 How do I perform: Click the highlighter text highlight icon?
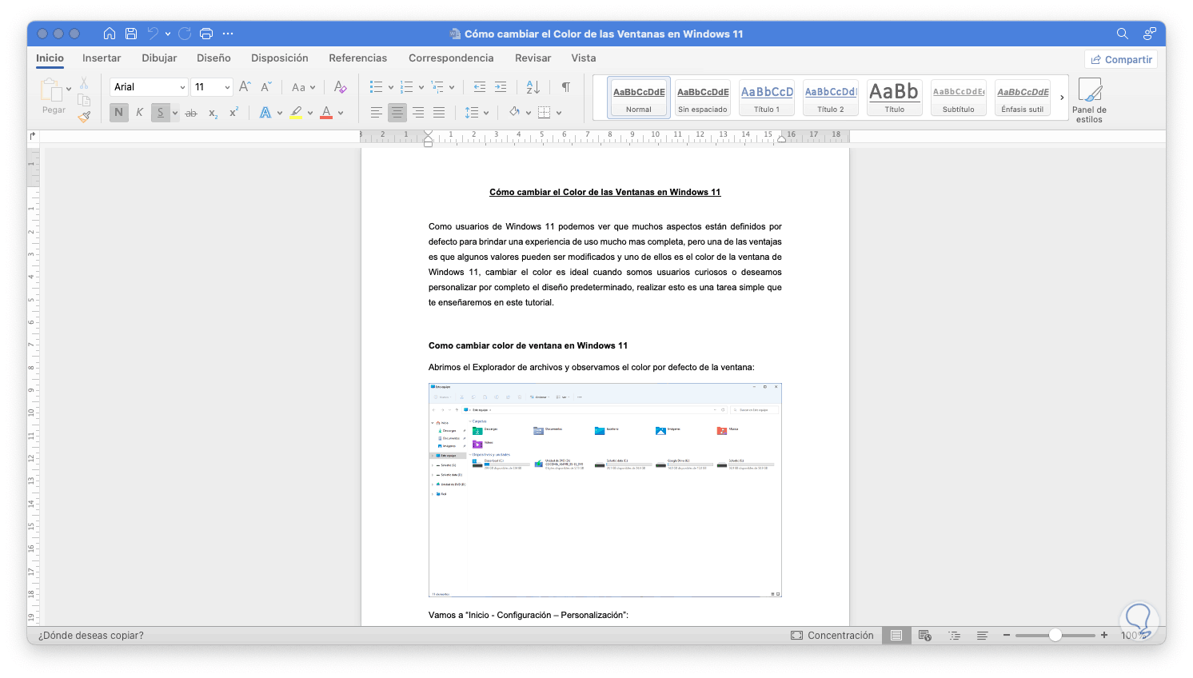(297, 113)
